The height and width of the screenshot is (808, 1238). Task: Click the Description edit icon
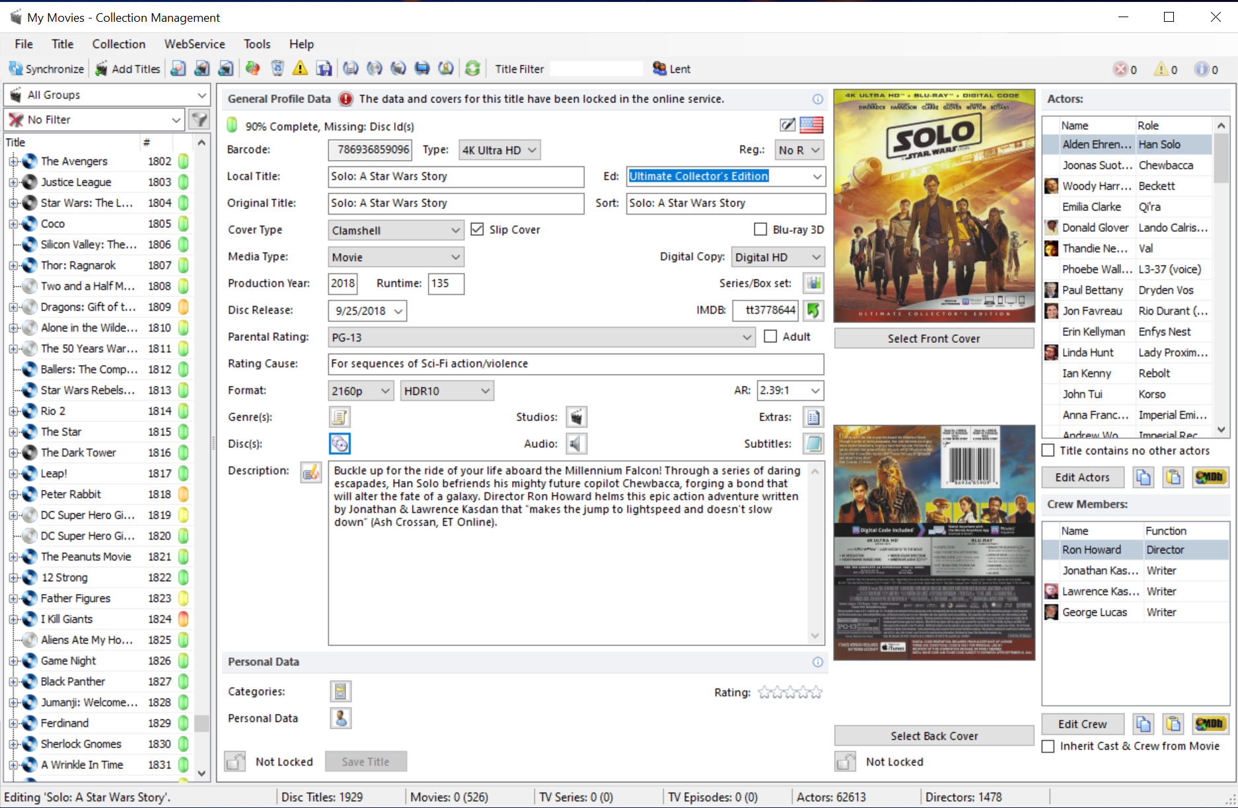tap(310, 472)
